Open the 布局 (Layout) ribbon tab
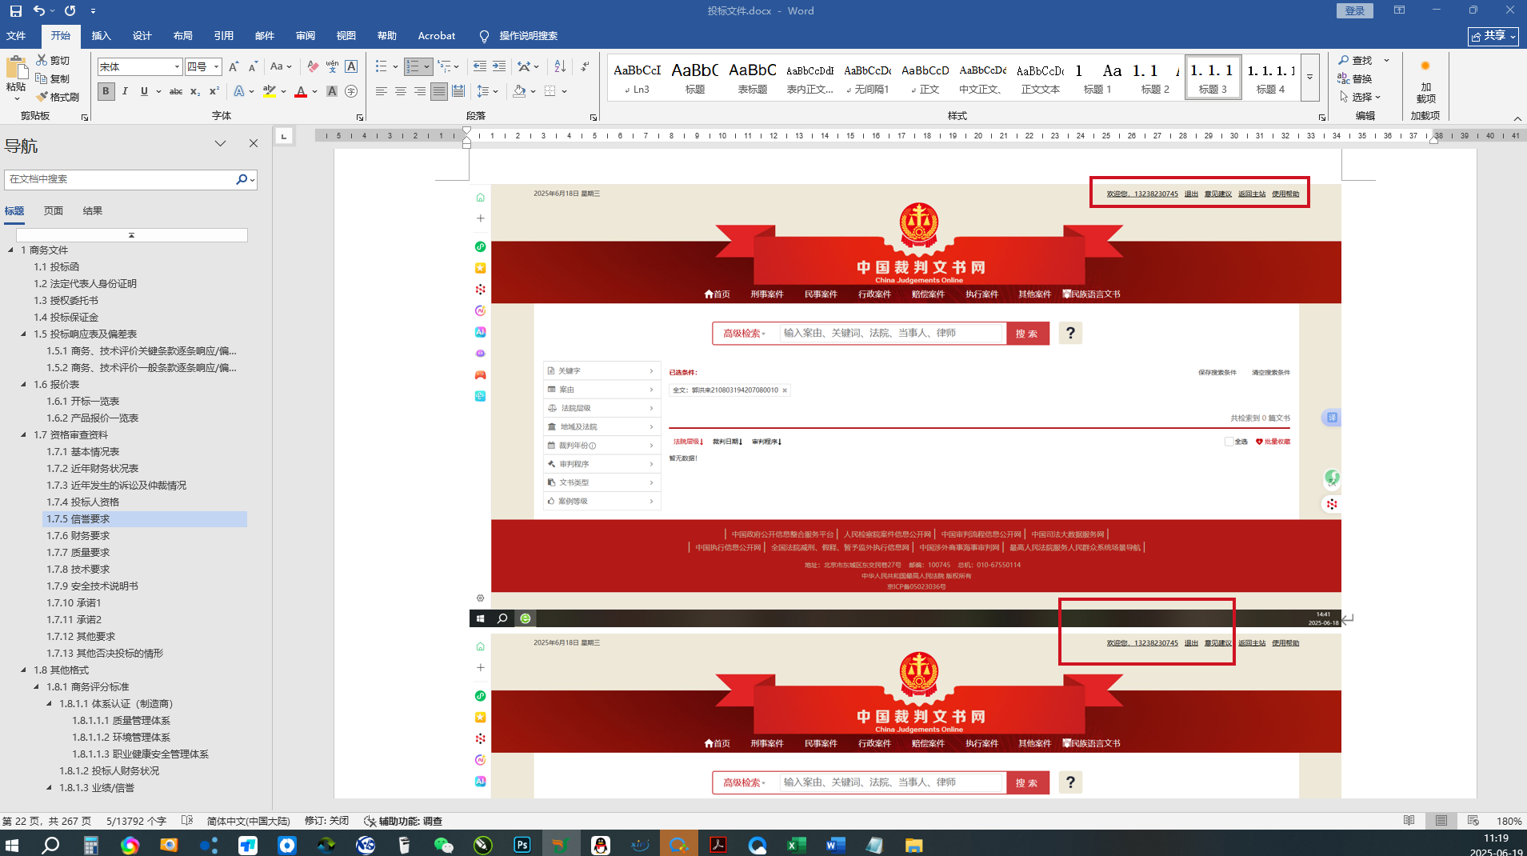The width and height of the screenshot is (1527, 856). click(x=183, y=36)
